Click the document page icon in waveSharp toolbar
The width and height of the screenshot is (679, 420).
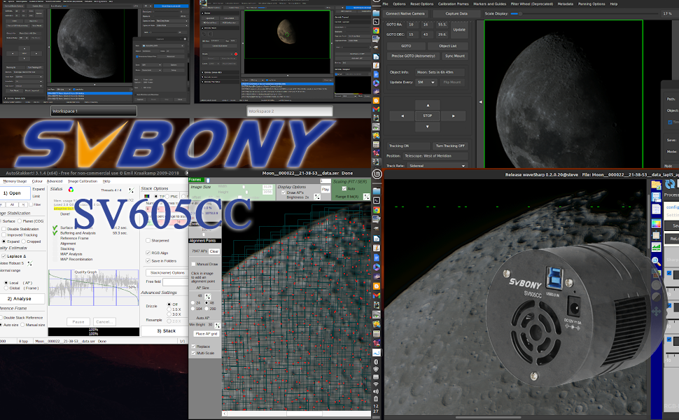pos(656,209)
